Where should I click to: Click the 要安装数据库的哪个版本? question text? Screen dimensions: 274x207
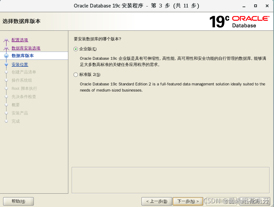97,39
